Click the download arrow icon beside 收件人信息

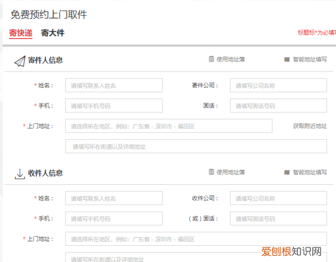tap(20, 174)
